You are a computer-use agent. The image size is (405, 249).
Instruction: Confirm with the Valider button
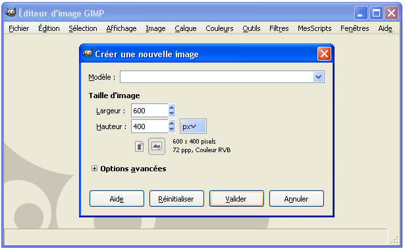236,199
